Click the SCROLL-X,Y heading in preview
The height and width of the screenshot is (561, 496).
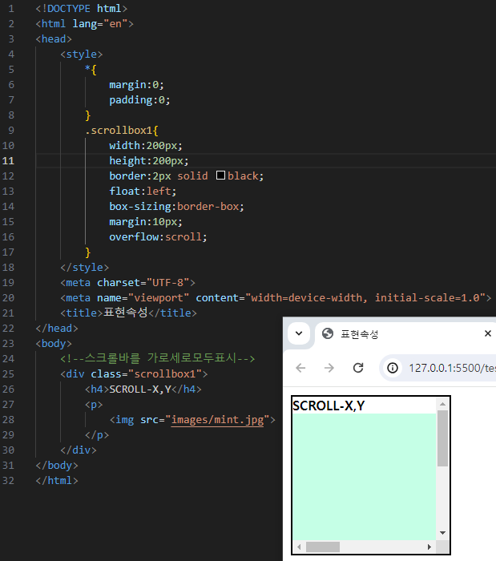[329, 406]
